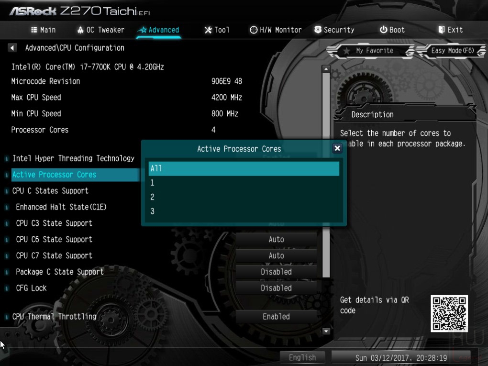Select Enhanced Halt State(C1E) setting
Viewport: 488px width, 366px height.
(x=61, y=207)
